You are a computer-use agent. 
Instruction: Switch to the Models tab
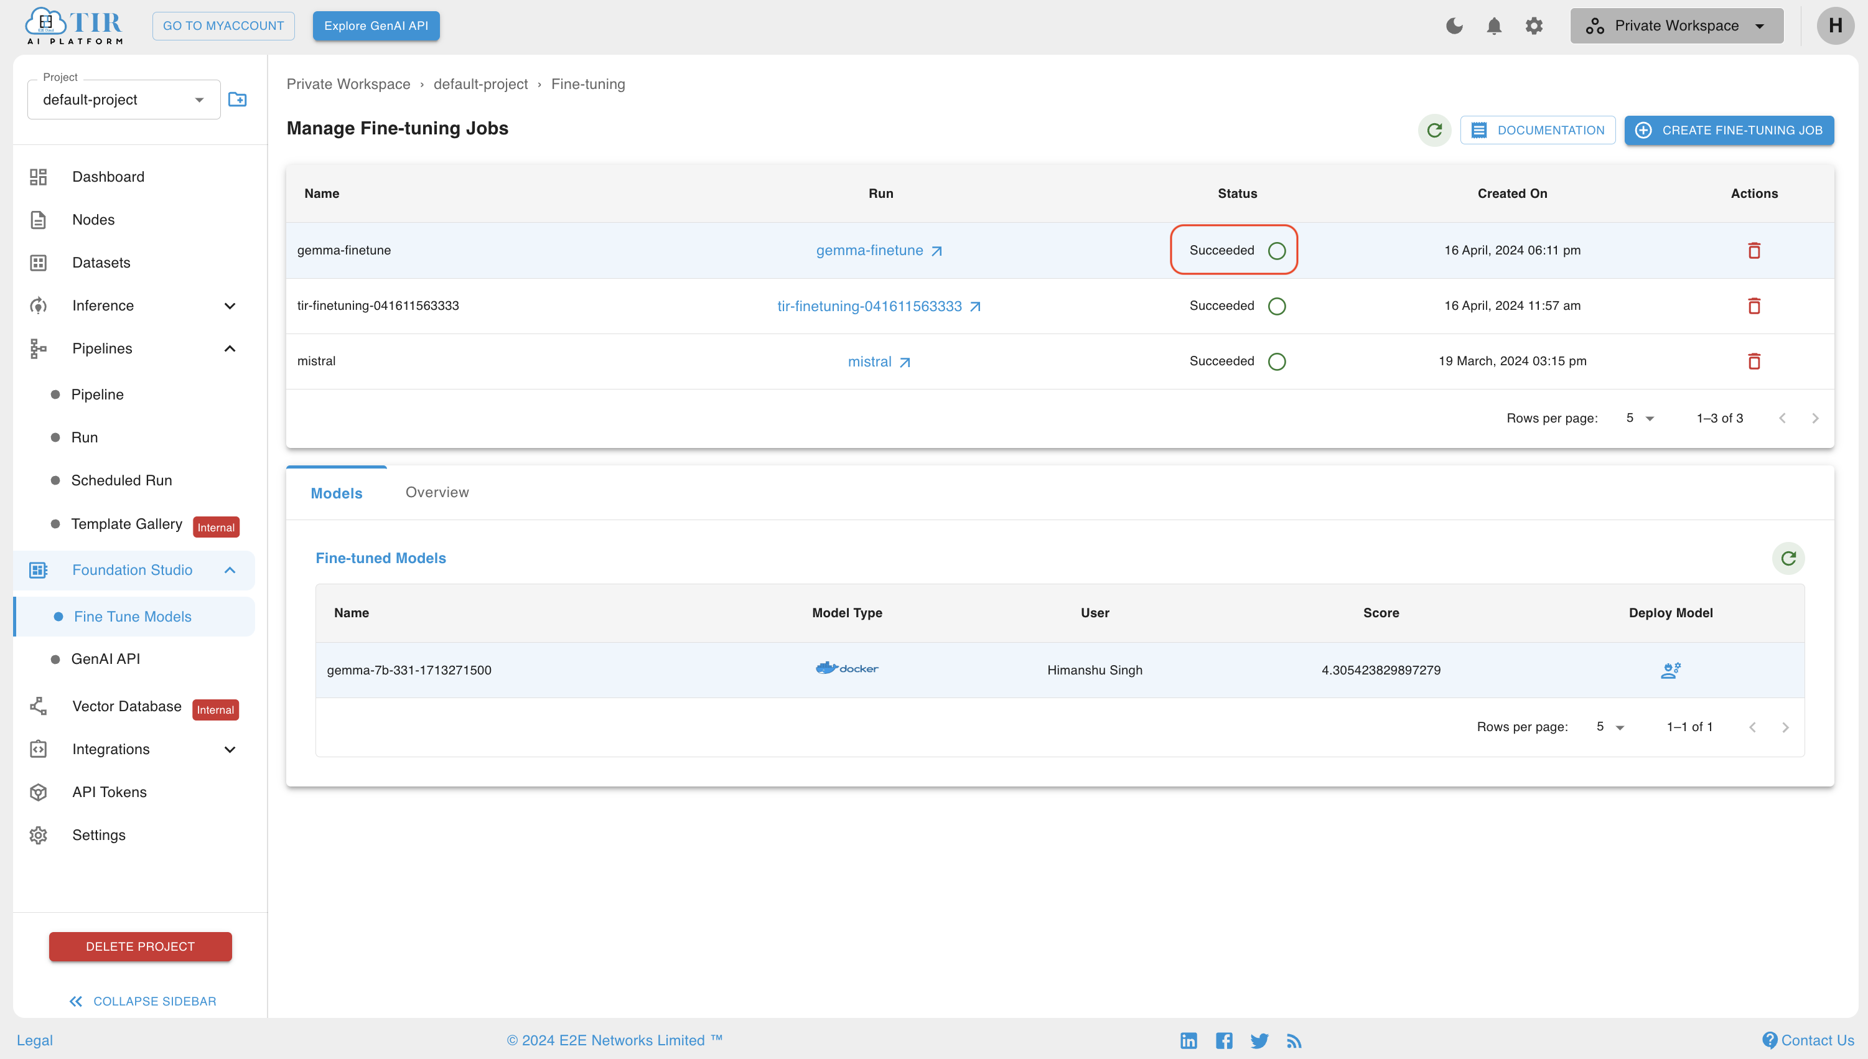click(x=336, y=493)
